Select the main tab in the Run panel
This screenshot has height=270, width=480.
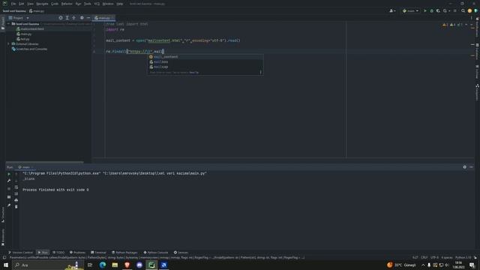(25, 167)
